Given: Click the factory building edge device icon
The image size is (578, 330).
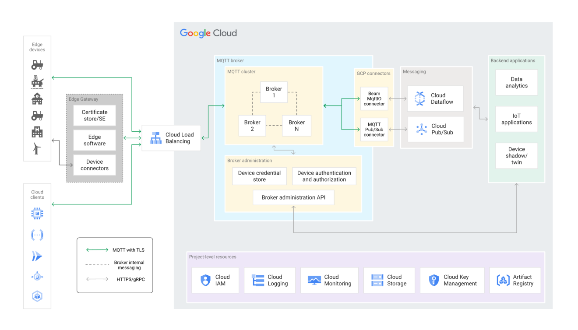Looking at the screenshot, I should tap(37, 131).
